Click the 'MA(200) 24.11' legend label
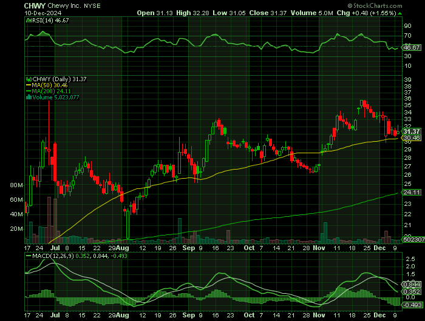 [x=51, y=91]
